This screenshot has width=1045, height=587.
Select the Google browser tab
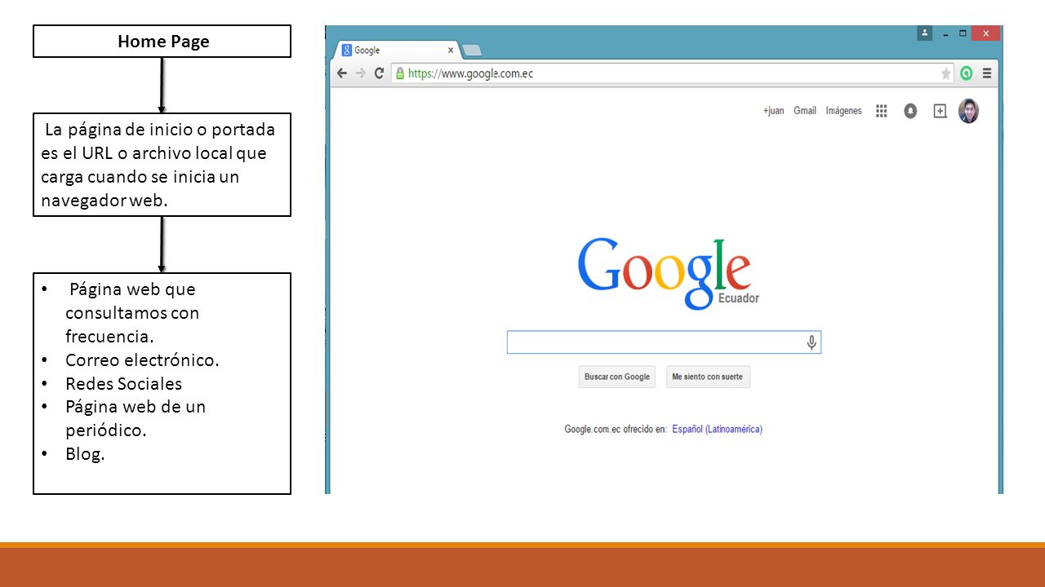[x=396, y=51]
